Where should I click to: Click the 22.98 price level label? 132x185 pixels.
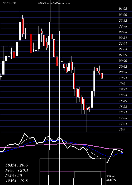123,26
